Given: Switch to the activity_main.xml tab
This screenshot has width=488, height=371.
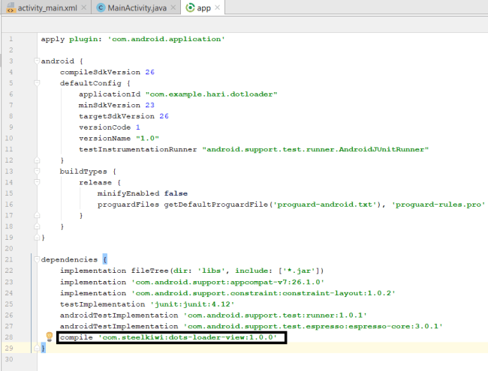Looking at the screenshot, I should point(47,7).
